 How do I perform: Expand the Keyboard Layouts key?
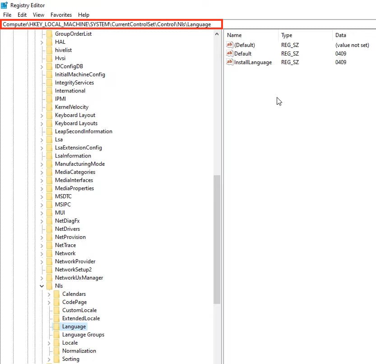[x=42, y=124]
